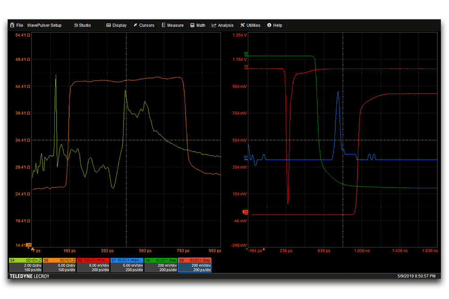Click the Measure ruler icon
This screenshot has height=299, width=449.
163,26
